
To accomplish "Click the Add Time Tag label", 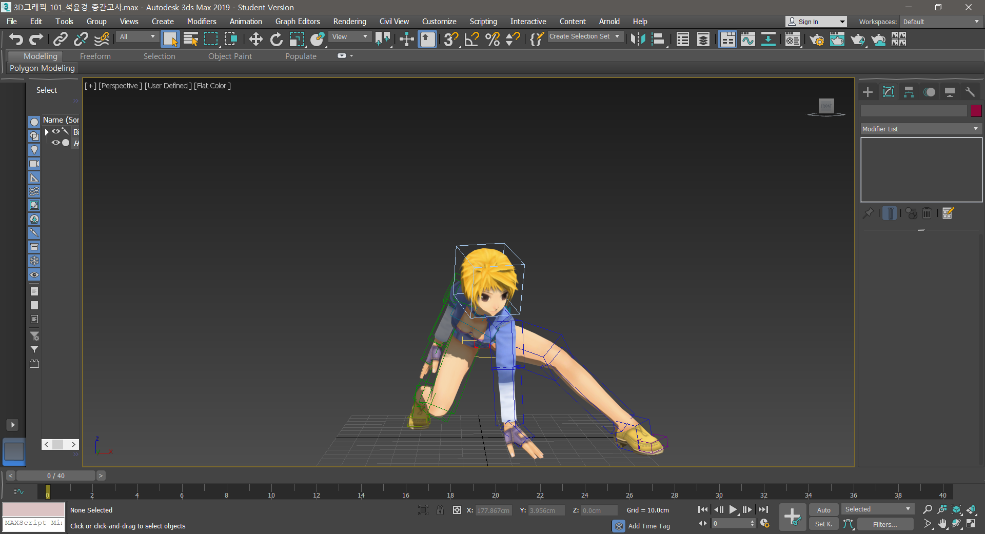I will pyautogui.click(x=649, y=526).
